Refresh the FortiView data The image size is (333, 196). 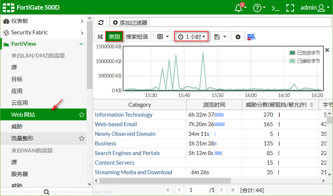click(x=101, y=23)
